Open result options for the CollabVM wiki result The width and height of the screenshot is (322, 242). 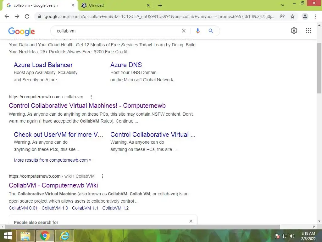(103, 176)
